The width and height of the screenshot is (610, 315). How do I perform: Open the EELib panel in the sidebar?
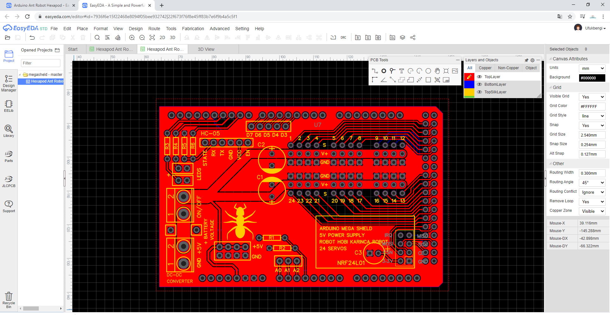coord(9,106)
